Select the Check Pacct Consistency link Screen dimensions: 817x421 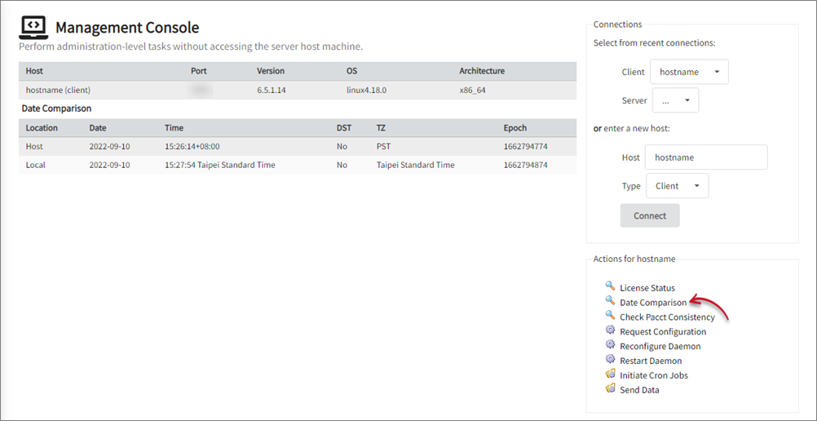(667, 317)
